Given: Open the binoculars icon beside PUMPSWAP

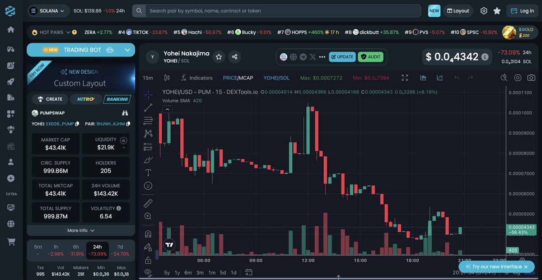Looking at the screenshot, I should [125, 113].
